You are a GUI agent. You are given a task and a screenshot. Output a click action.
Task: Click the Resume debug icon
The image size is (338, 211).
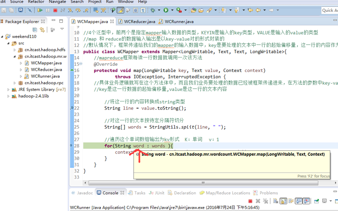click(40, 10)
